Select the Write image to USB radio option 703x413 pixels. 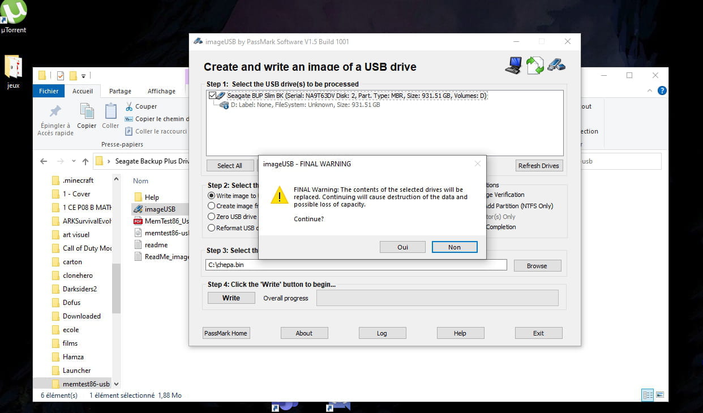[x=212, y=196]
